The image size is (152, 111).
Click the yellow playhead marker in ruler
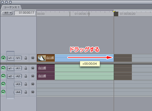pyautogui.click(x=114, y=12)
